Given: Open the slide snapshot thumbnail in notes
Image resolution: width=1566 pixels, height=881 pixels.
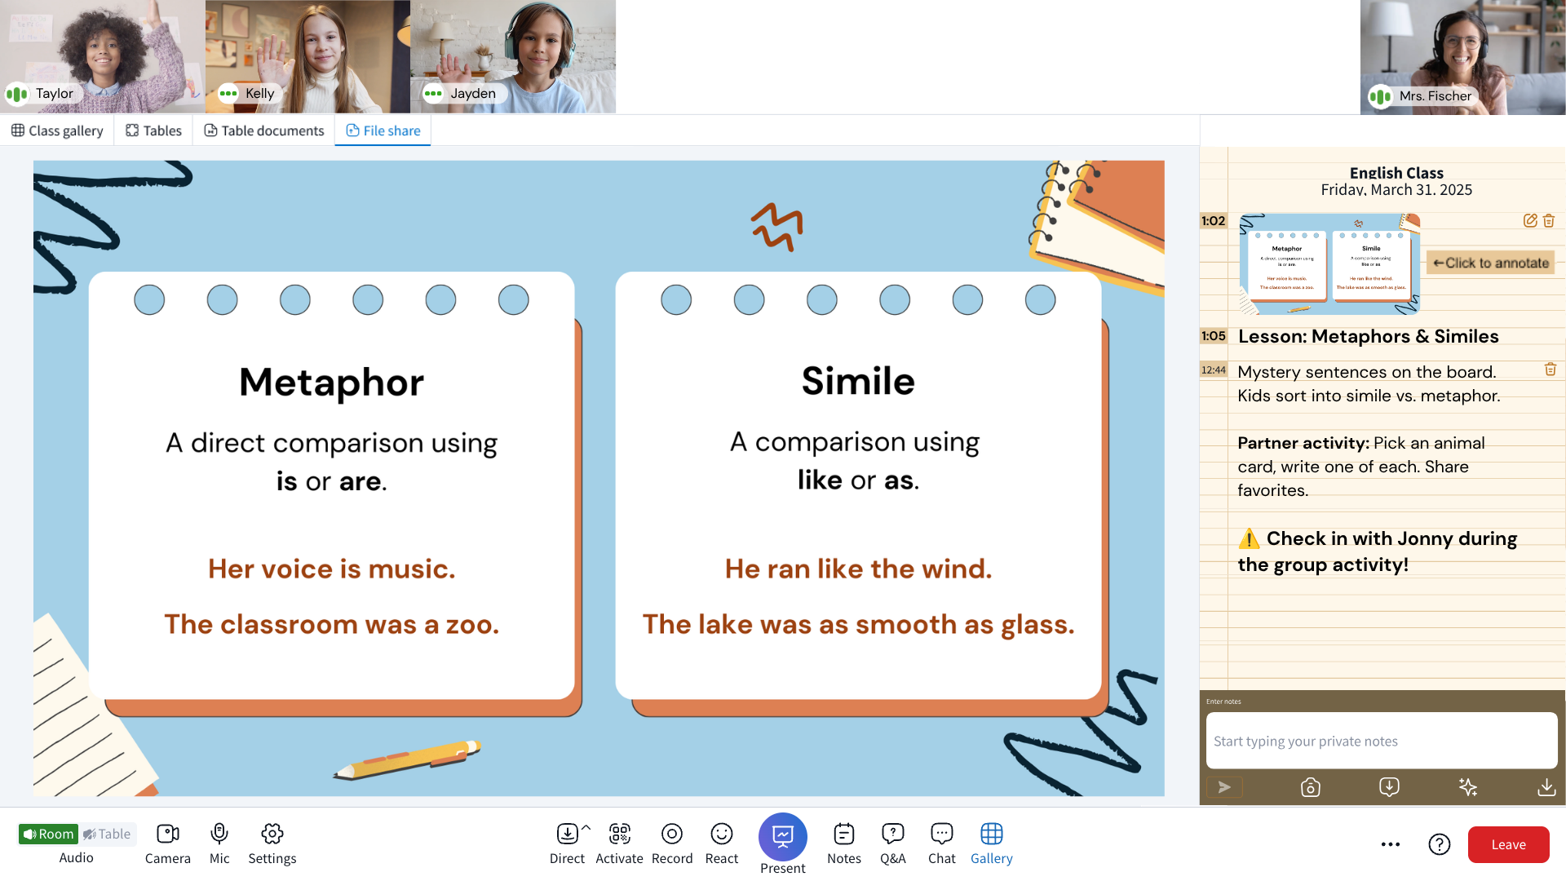Looking at the screenshot, I should (x=1329, y=264).
